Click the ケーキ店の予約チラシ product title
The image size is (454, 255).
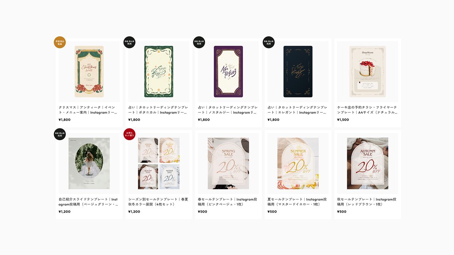point(367,110)
